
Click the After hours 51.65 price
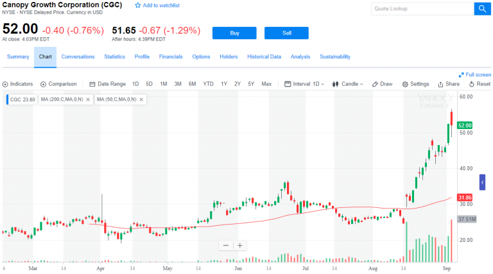point(124,30)
